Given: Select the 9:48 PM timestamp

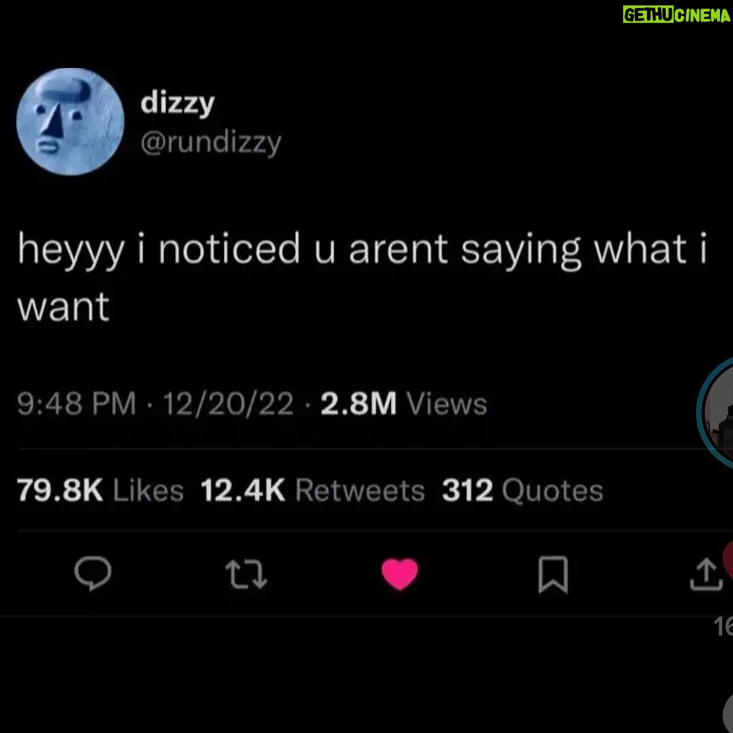Looking at the screenshot, I should click(77, 403).
